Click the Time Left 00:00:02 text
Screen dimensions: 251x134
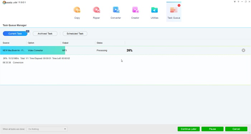tap(61, 58)
